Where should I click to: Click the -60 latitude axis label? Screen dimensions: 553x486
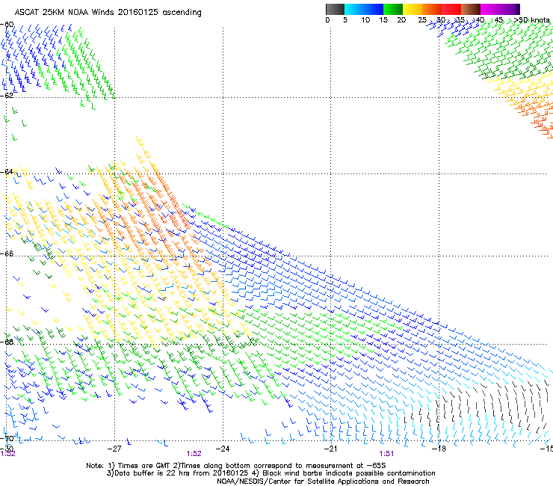(x=7, y=25)
